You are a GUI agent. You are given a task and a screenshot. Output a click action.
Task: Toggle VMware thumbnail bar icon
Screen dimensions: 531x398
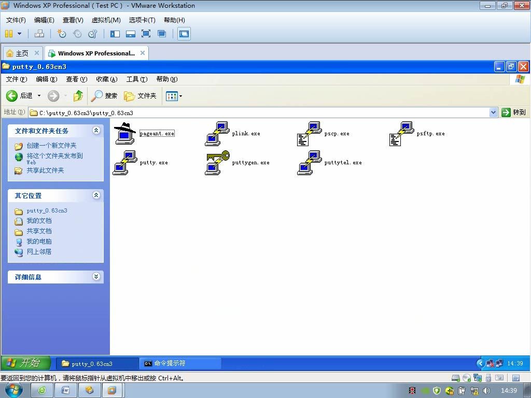click(130, 34)
